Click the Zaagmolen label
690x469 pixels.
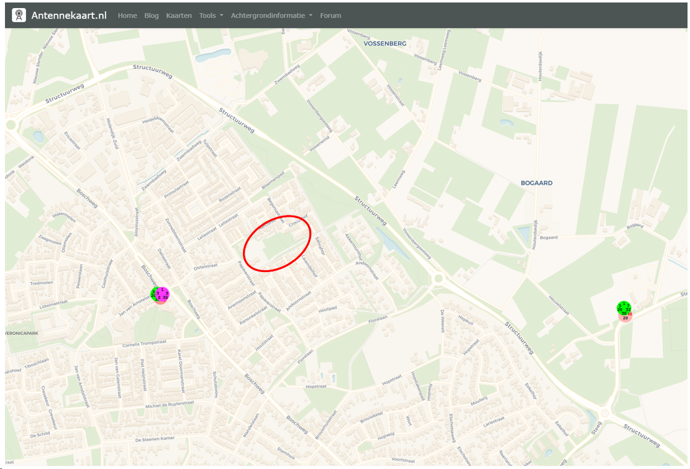(50, 239)
